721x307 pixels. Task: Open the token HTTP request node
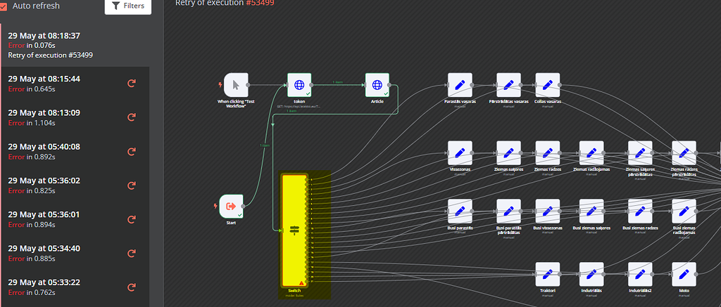click(299, 85)
